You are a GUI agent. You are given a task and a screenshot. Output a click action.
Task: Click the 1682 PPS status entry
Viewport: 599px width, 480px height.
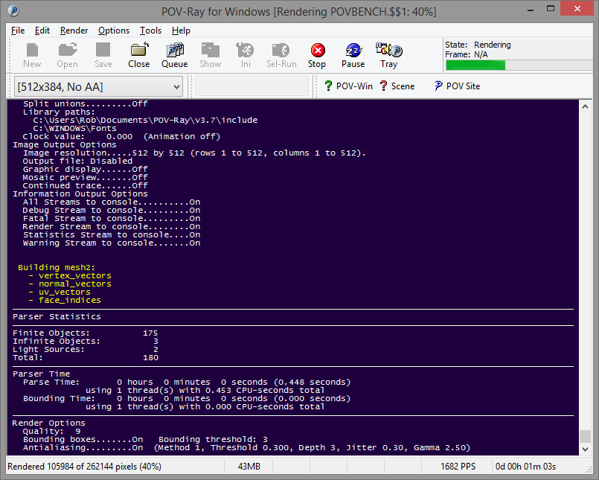coord(458,467)
